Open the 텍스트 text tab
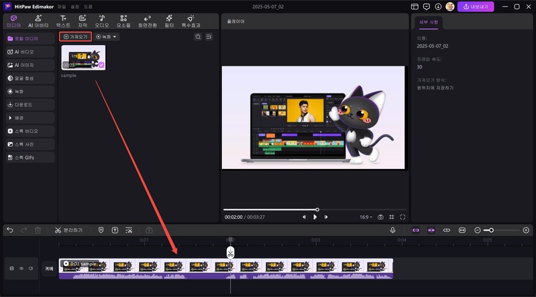Image resolution: width=536 pixels, height=297 pixels. point(63,21)
